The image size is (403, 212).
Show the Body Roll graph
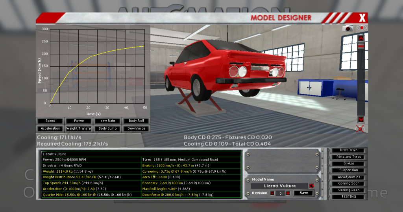pos(136,121)
